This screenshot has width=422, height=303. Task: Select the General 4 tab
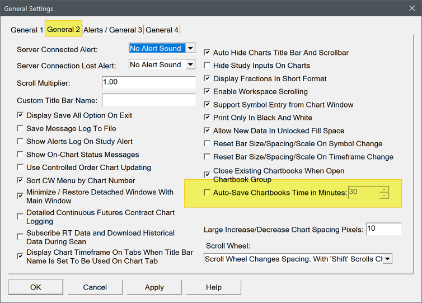click(x=162, y=30)
